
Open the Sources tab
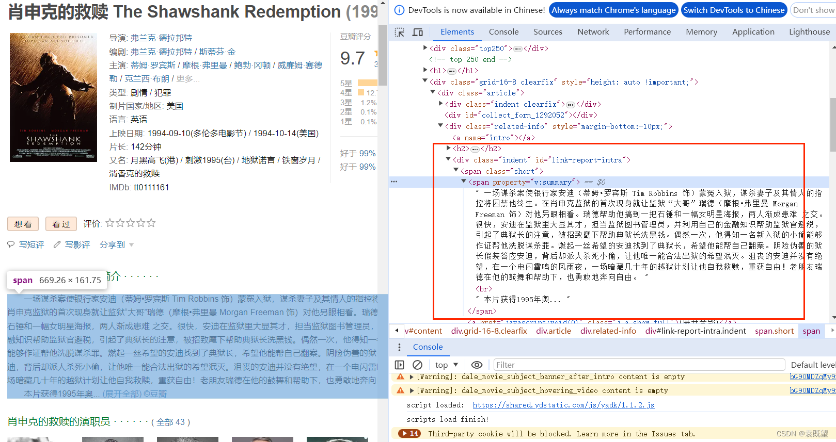point(548,32)
